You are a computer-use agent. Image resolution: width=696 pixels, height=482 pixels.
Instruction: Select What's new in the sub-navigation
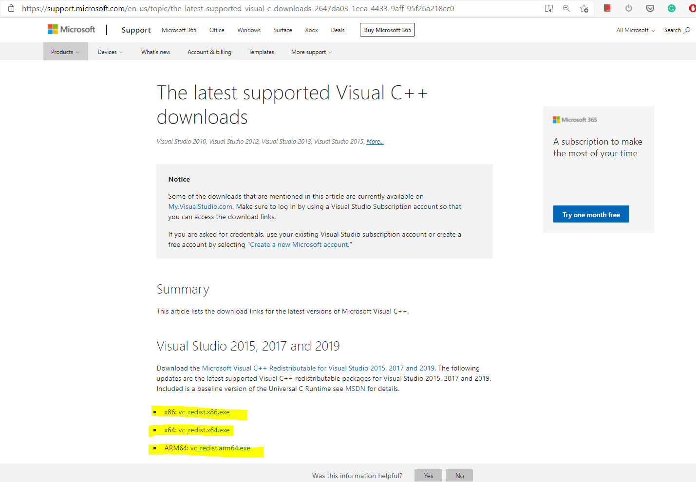tap(156, 52)
